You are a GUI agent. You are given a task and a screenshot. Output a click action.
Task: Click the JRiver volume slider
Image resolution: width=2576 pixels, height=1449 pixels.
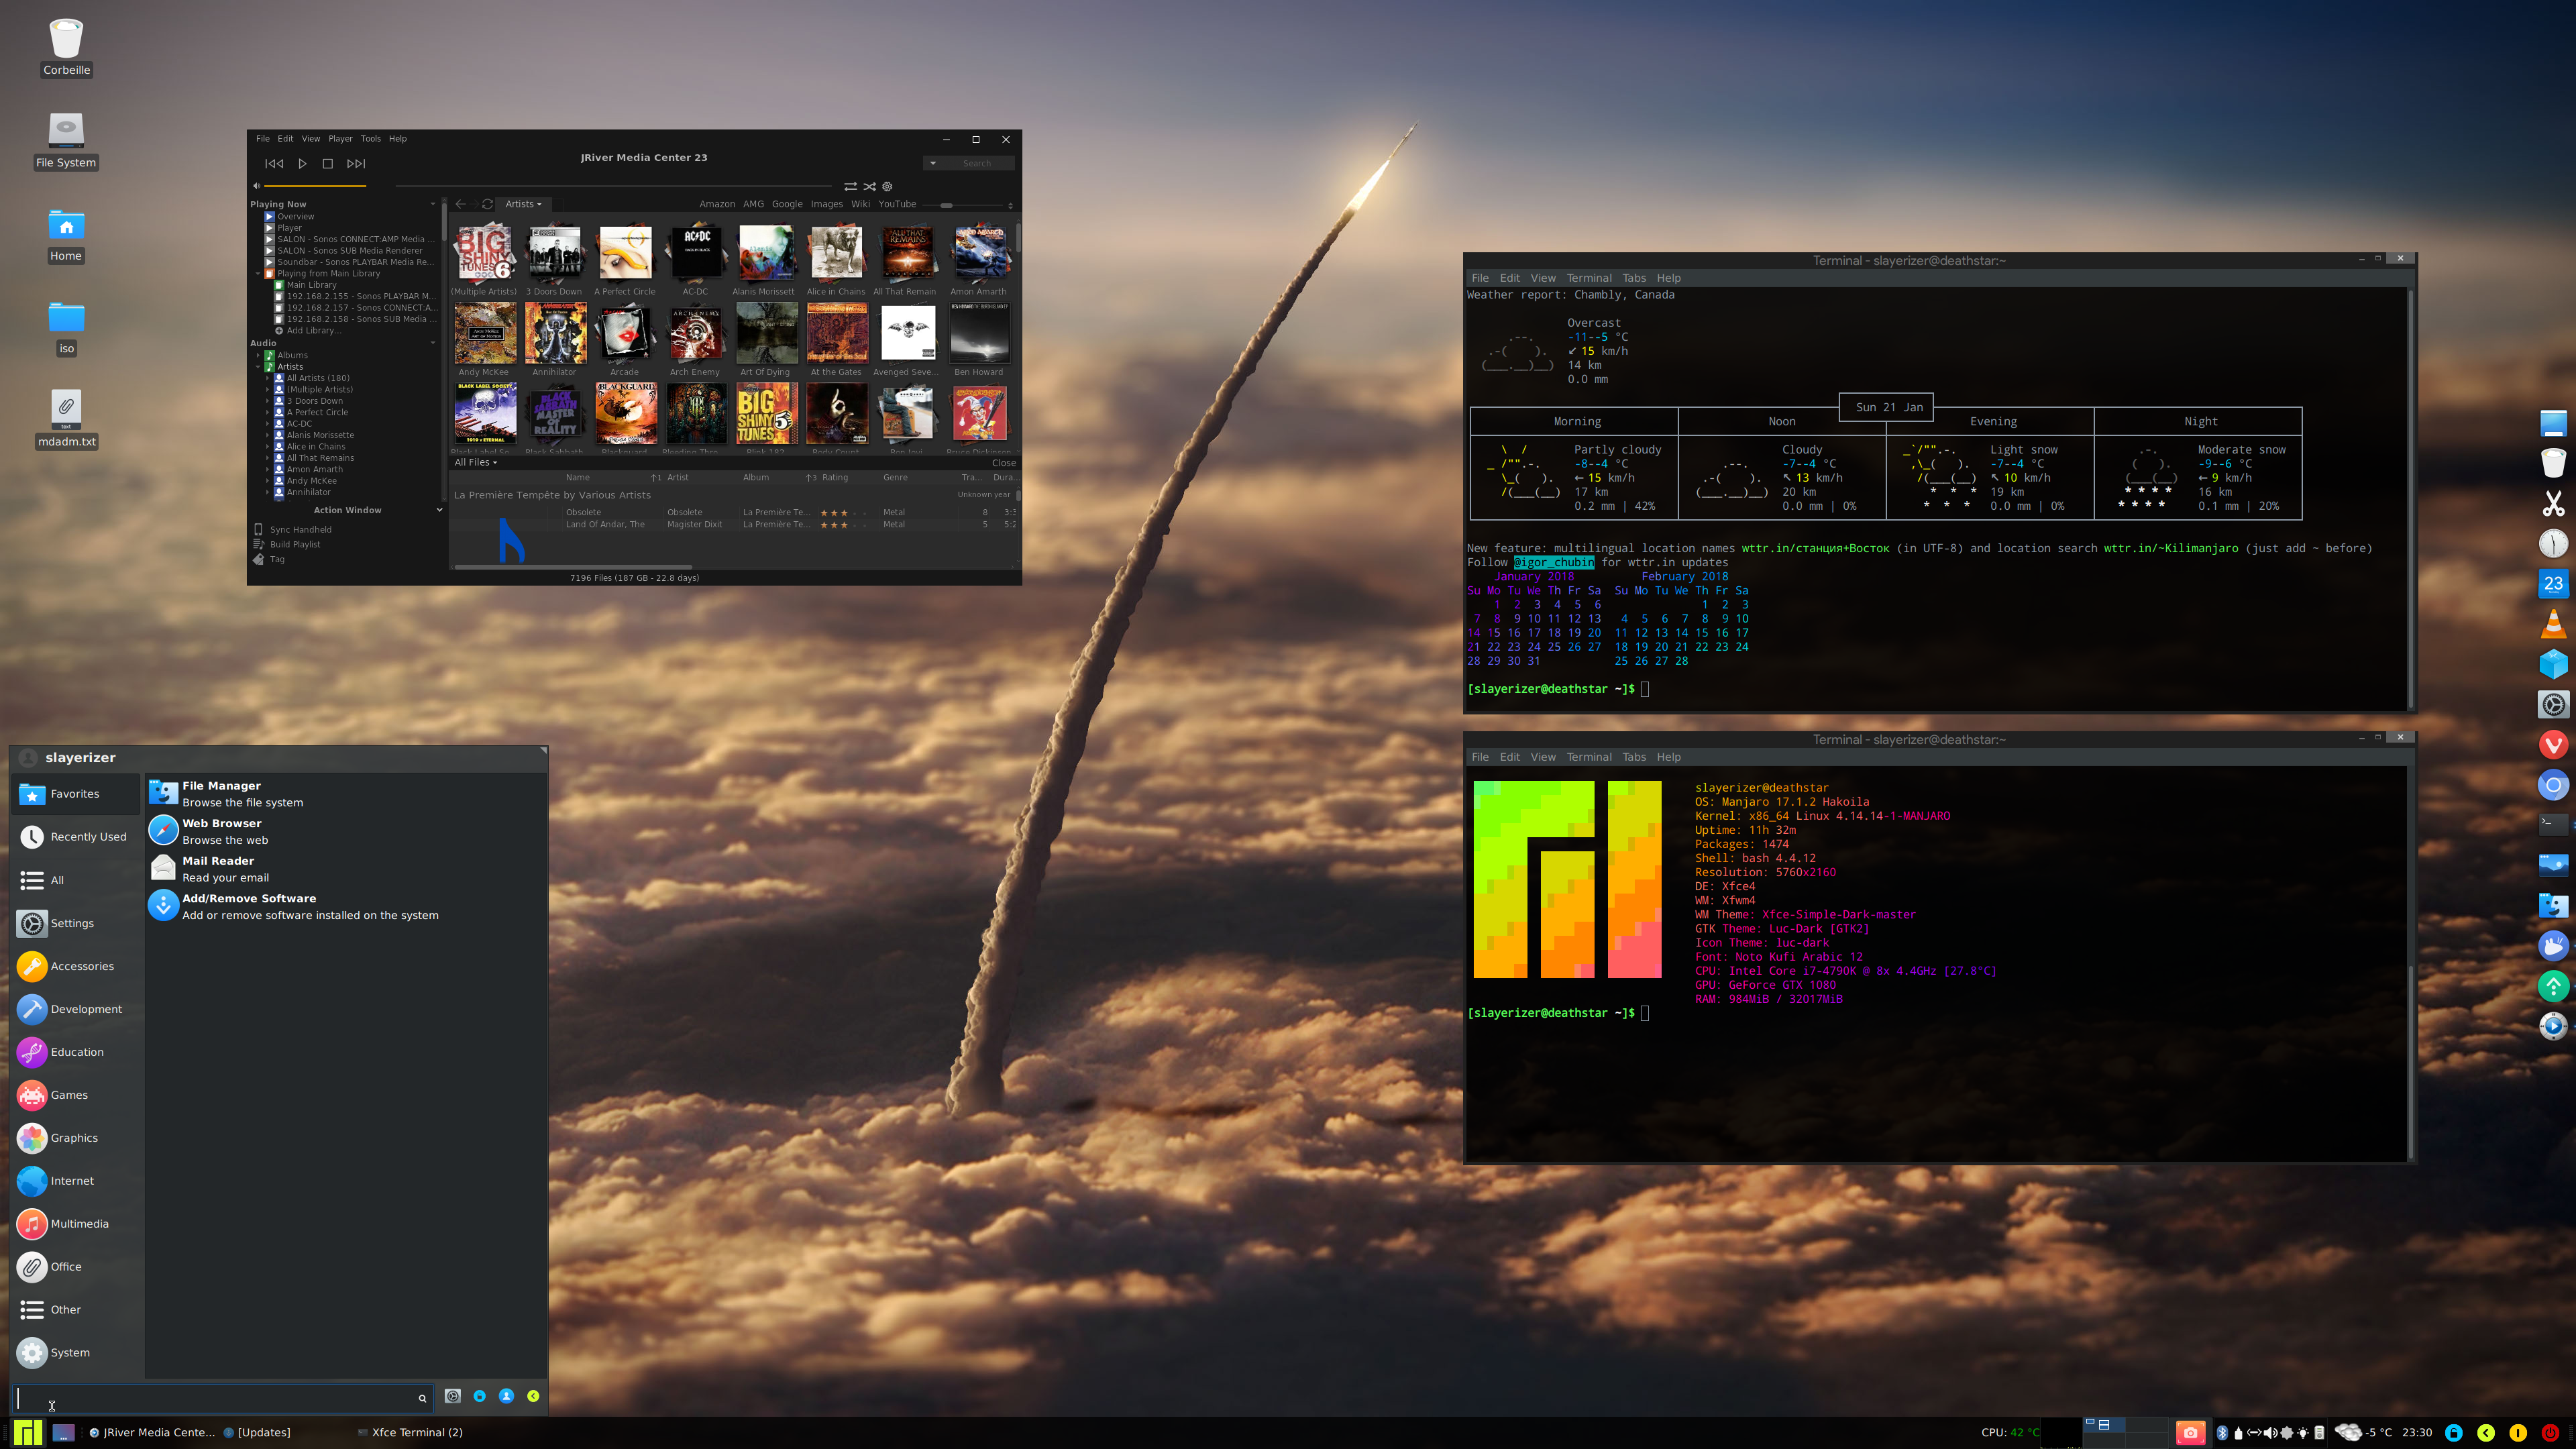[315, 186]
